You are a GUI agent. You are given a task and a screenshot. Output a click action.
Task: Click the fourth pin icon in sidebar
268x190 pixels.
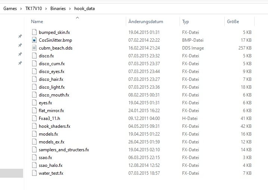pyautogui.click(x=20, y=63)
